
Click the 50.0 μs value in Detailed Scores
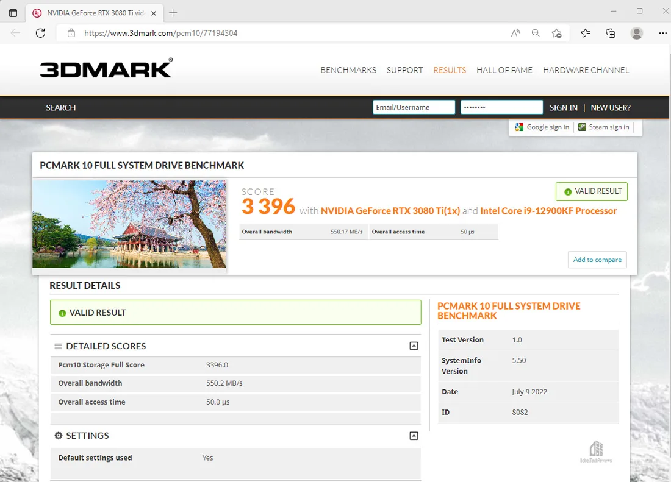coord(218,402)
